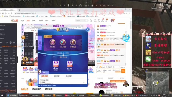Viewport: 172px width, 97px height.
Task: Close the banner below video player
Action: (94, 62)
